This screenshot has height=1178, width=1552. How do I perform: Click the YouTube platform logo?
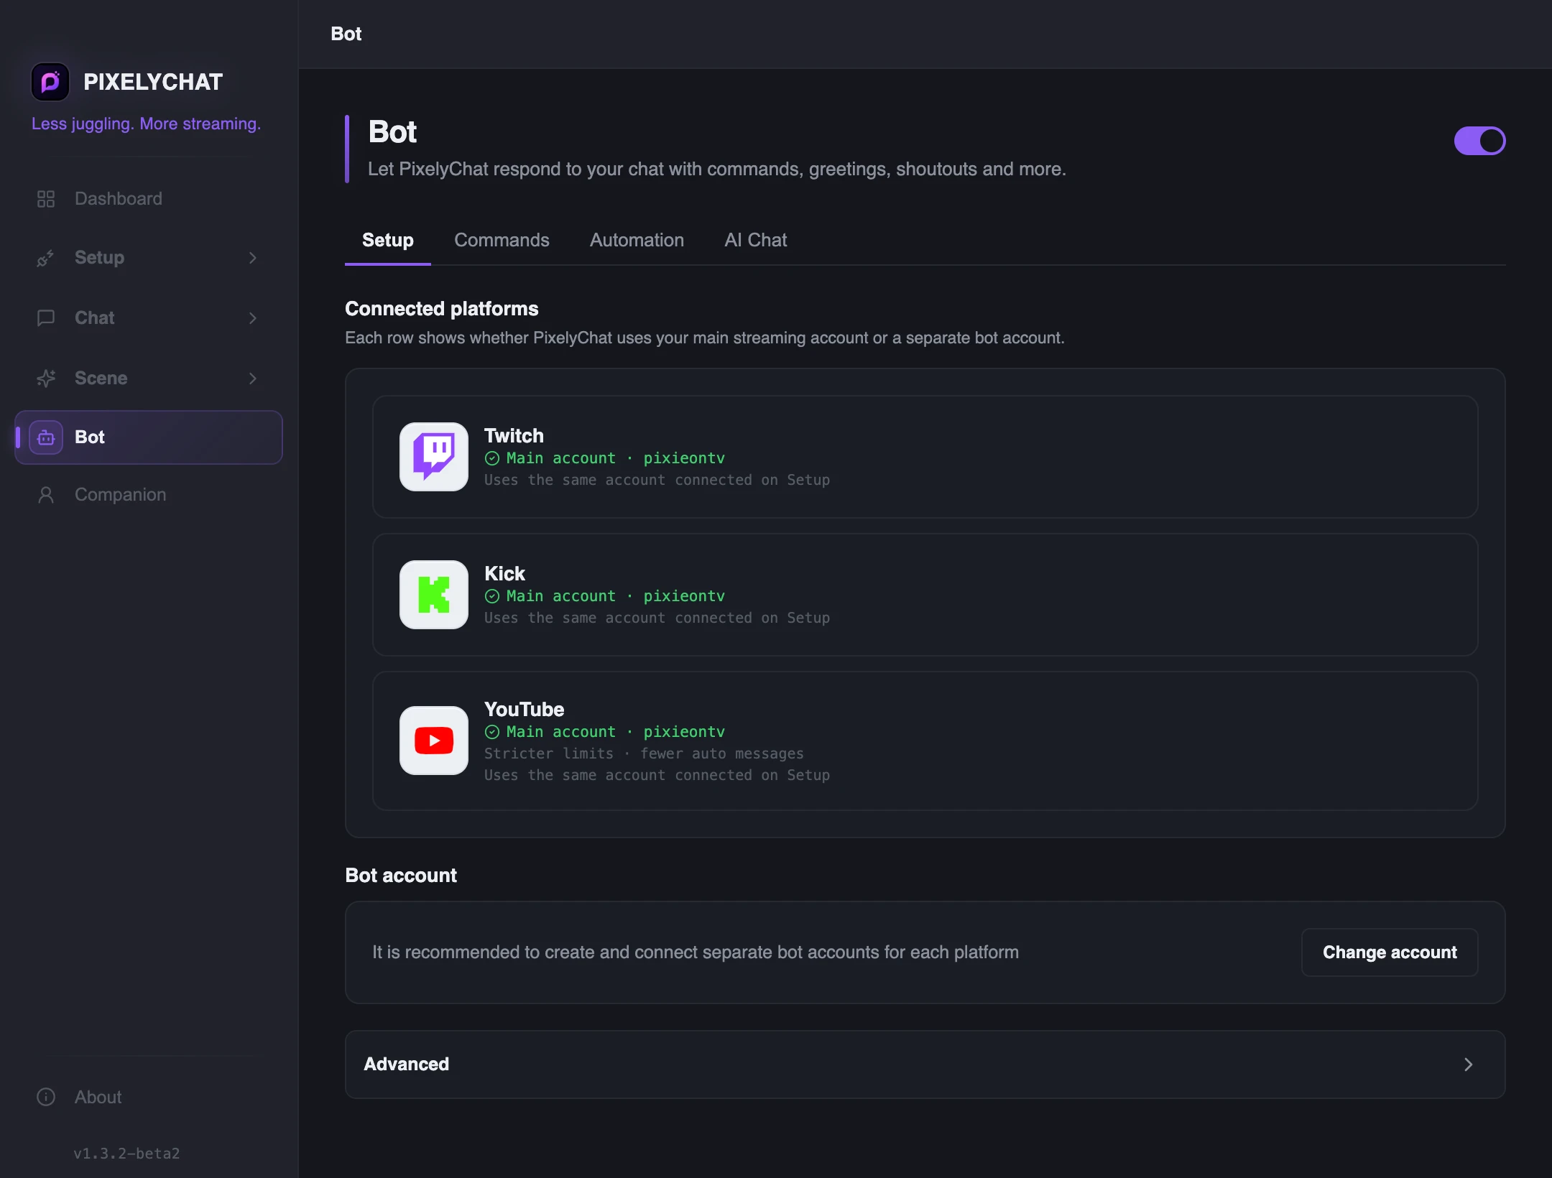coord(434,741)
